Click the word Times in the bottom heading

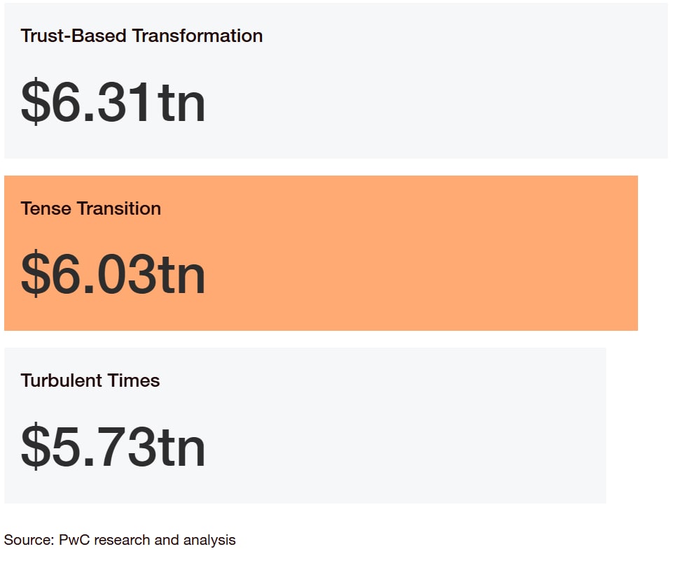pyautogui.click(x=134, y=380)
